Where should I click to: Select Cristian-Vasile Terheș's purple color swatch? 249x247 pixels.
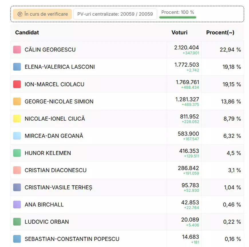17,187
